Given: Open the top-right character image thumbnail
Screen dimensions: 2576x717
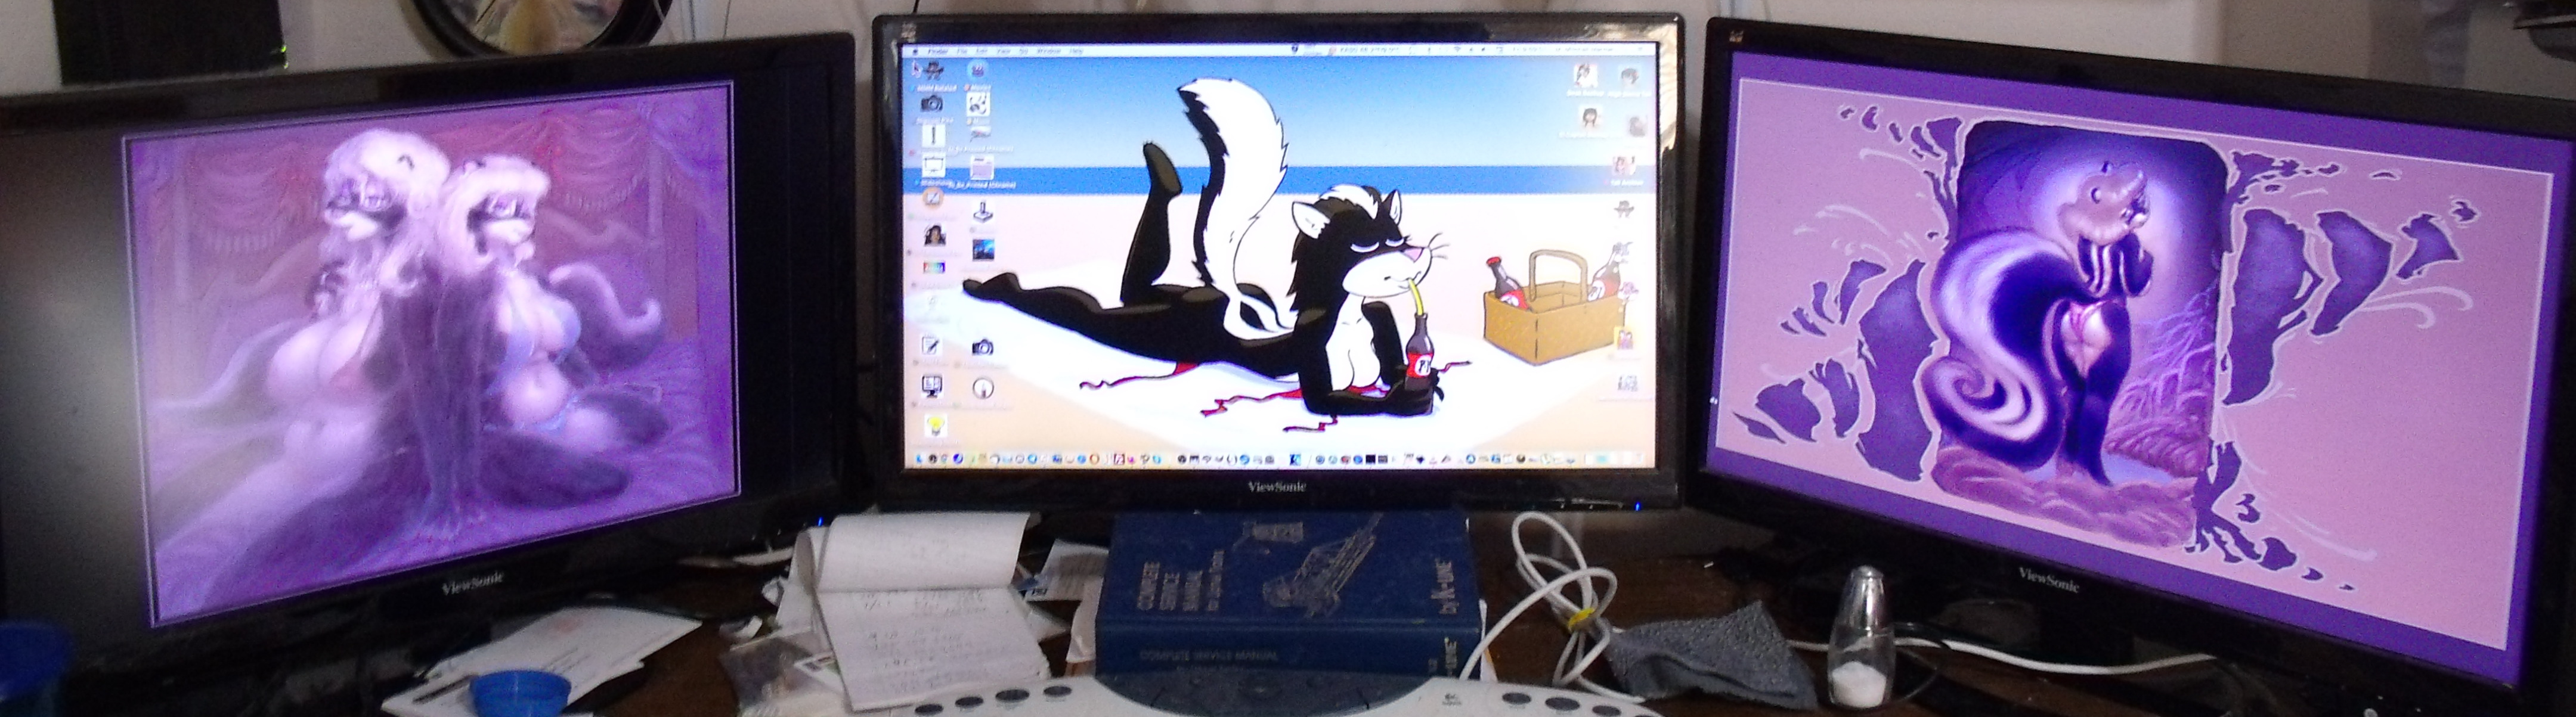Looking at the screenshot, I should point(1631,76).
